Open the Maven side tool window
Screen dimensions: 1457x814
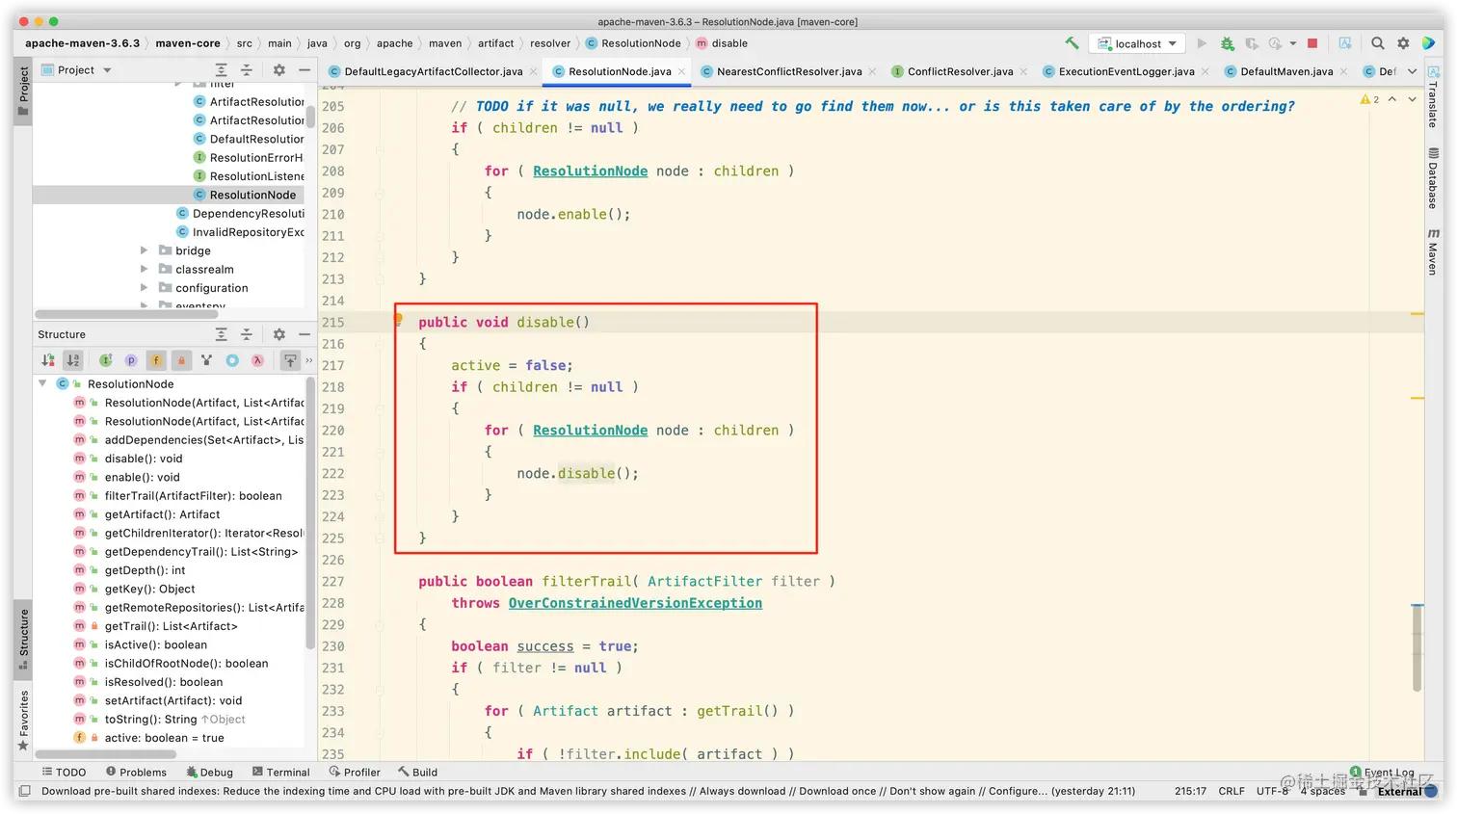[x=1434, y=252]
